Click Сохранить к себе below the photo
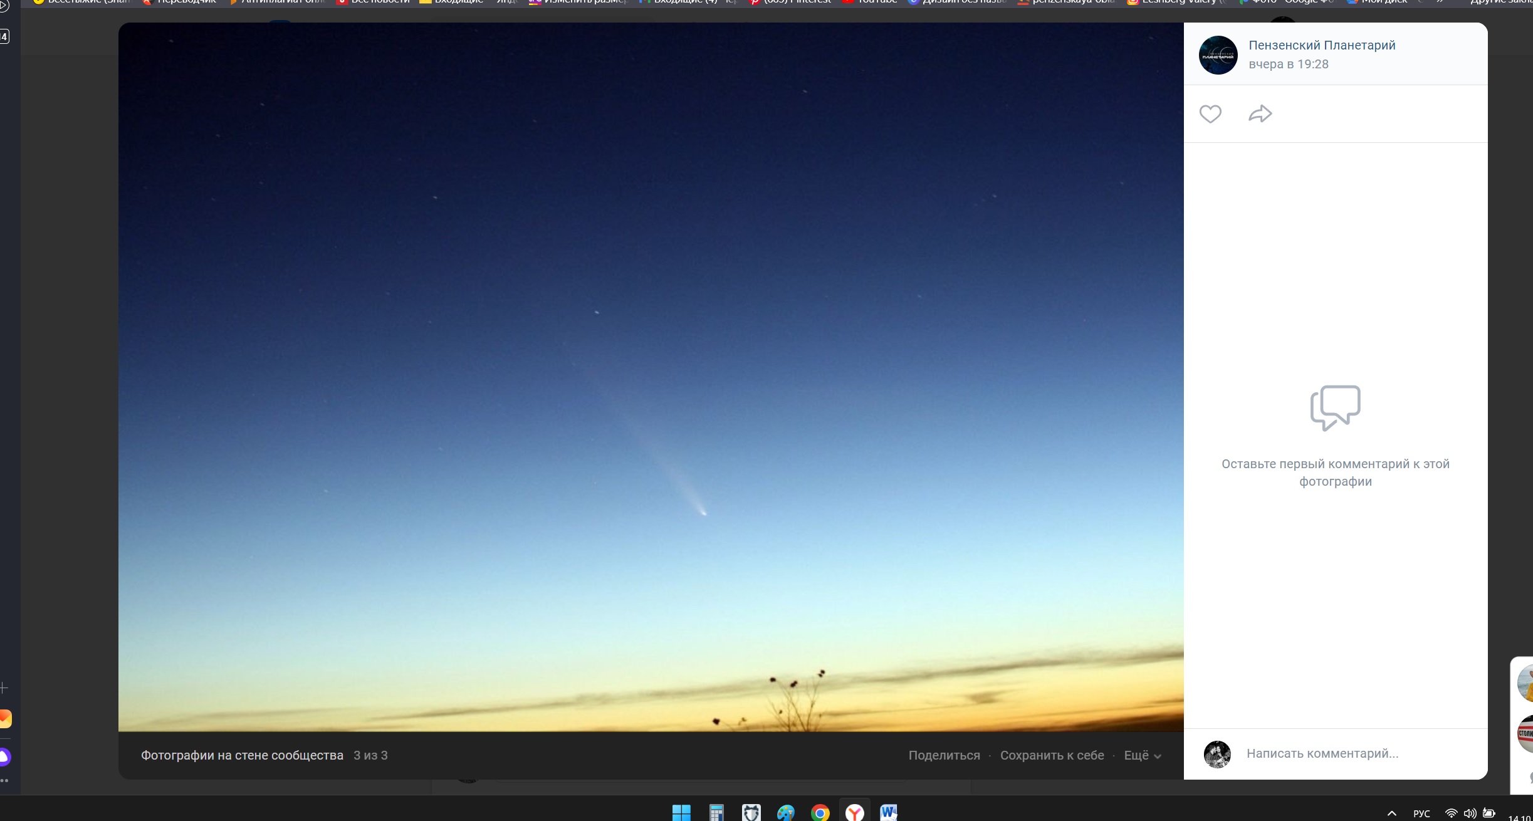 [x=1052, y=755]
